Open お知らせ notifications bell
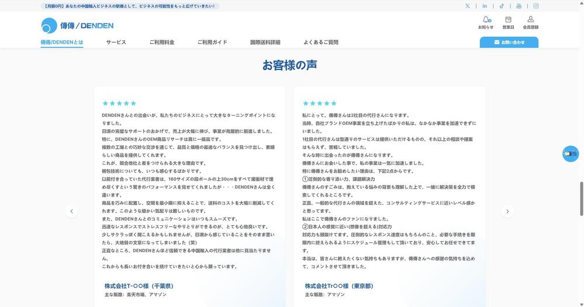Viewport: 584px width, 307px height. click(x=486, y=22)
